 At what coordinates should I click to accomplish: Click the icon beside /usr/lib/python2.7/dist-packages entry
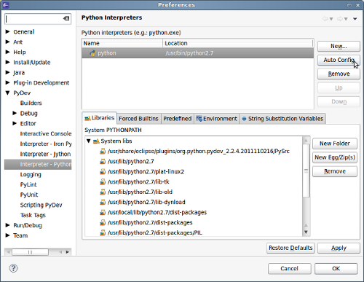(x=103, y=223)
